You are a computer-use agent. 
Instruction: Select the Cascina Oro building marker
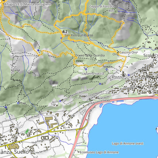click(x=118, y=52)
